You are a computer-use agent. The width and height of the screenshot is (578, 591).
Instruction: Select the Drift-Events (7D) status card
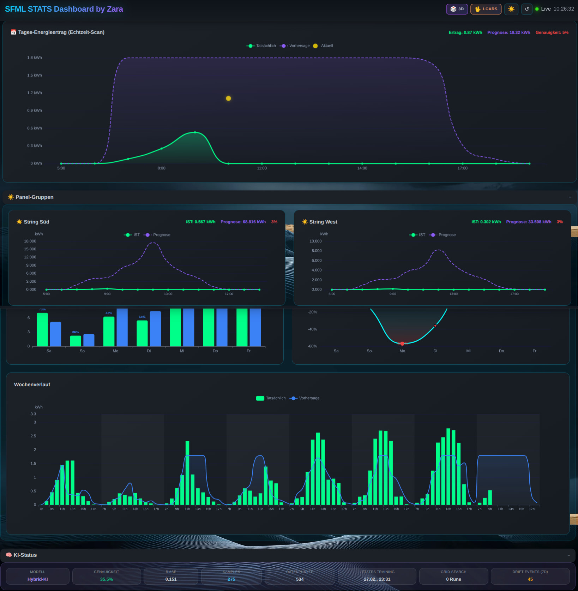(530, 576)
